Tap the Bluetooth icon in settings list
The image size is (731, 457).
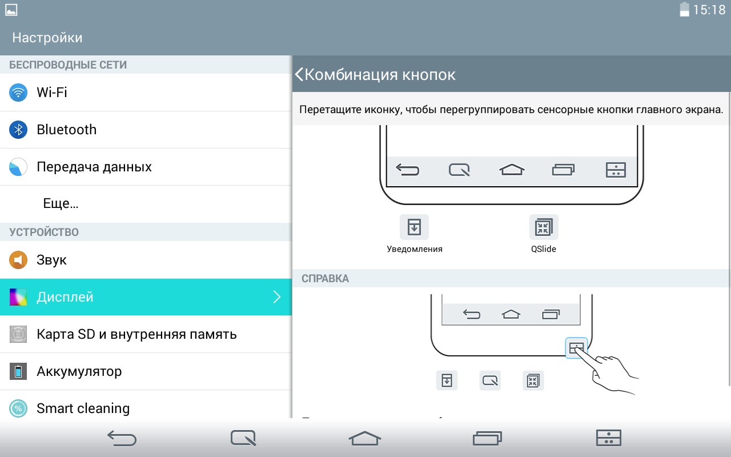point(18,130)
